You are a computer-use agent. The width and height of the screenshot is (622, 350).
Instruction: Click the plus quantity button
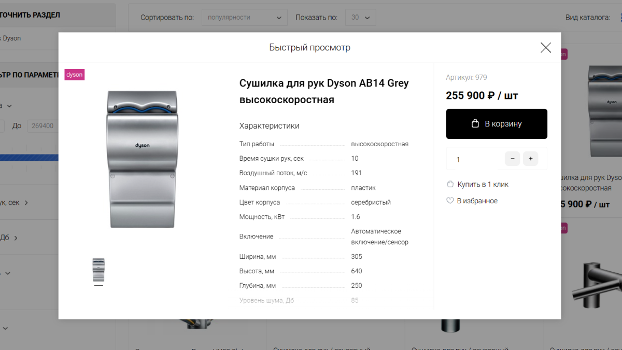[530, 159]
